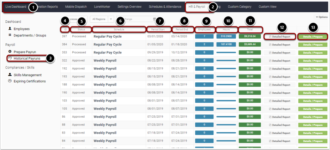Sort by the Status column header
The width and height of the screenshot is (330, 150).
[x=81, y=30]
